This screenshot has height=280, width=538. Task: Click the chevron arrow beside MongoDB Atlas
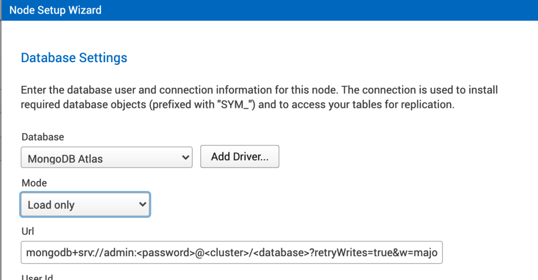coord(185,158)
